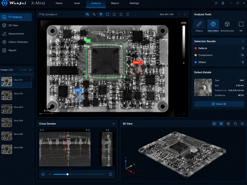Viewport: 247px width, 185px height.
Task: Close the Image List panel
Action: [x=30, y=70]
